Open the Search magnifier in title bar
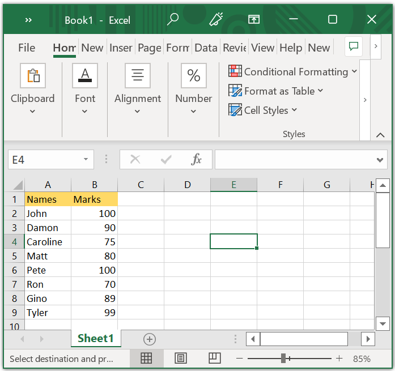 173,20
